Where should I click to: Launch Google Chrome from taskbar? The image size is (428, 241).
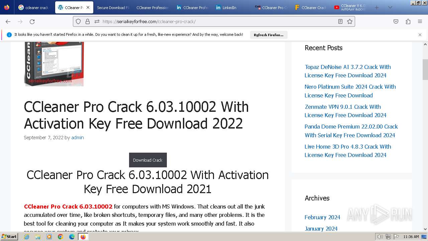61,237
